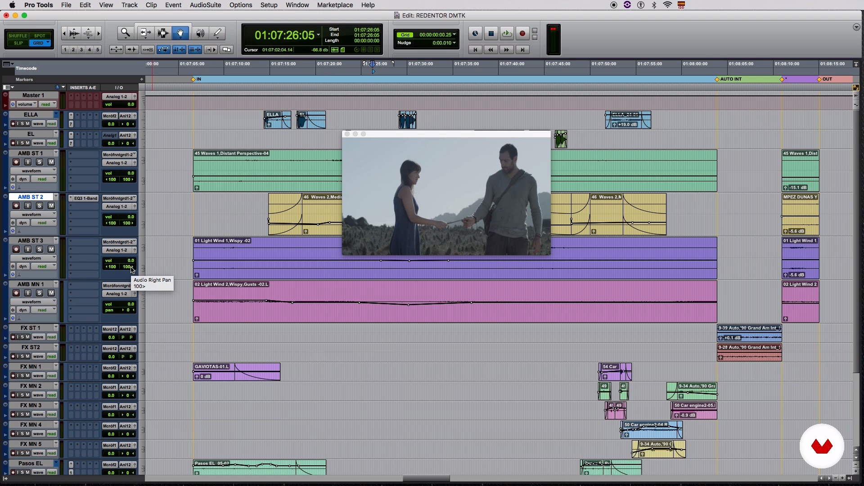Click the Fast Forward transport button

tap(507, 49)
